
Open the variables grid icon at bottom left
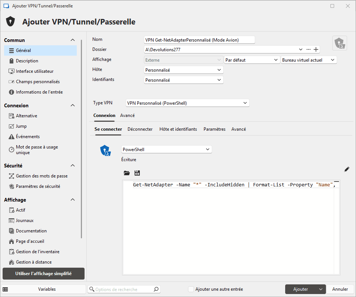tap(5, 289)
